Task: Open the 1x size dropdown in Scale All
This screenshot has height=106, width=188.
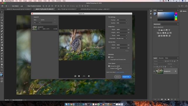Action: click(37, 23)
